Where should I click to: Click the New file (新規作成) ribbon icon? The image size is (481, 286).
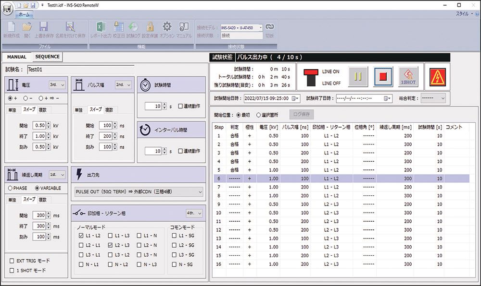12,27
